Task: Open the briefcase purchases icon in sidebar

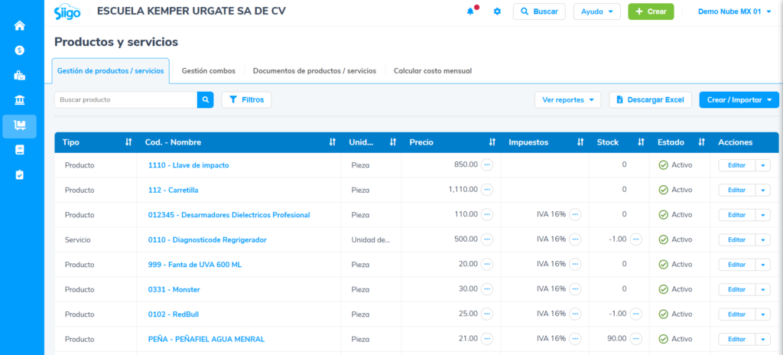Action: click(x=19, y=76)
